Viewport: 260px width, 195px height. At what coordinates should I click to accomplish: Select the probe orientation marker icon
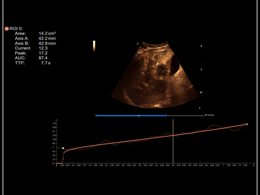point(138,44)
